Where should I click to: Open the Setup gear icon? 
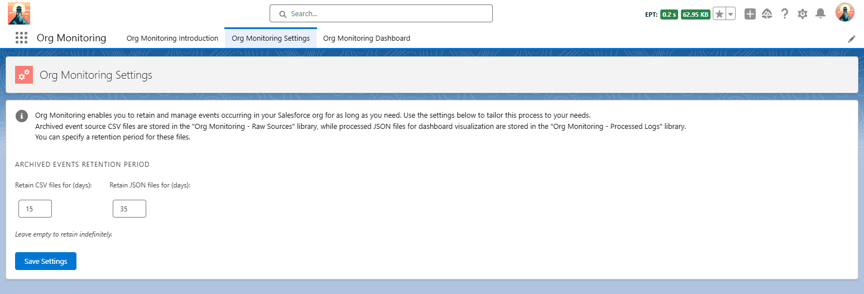coord(803,14)
